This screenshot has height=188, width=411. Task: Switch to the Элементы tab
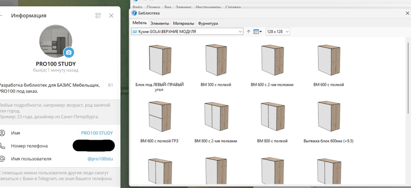point(160,23)
